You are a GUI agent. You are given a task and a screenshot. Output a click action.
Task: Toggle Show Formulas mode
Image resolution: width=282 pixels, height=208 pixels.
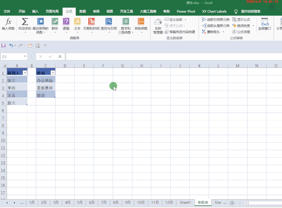pyautogui.click(x=241, y=19)
